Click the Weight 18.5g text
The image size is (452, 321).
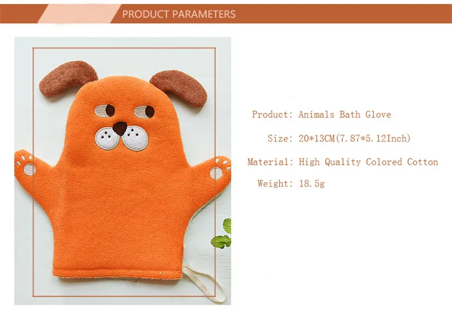click(291, 183)
